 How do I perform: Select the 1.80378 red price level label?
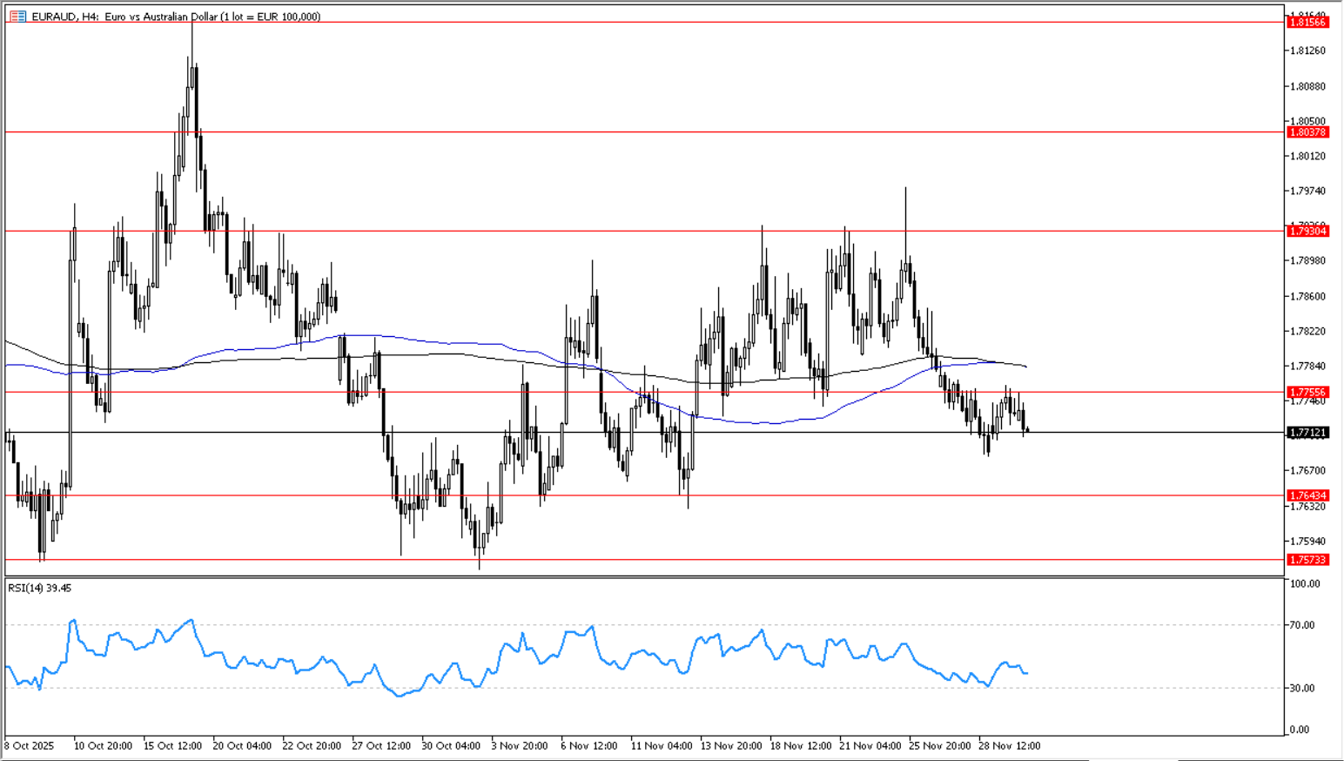[1307, 132]
